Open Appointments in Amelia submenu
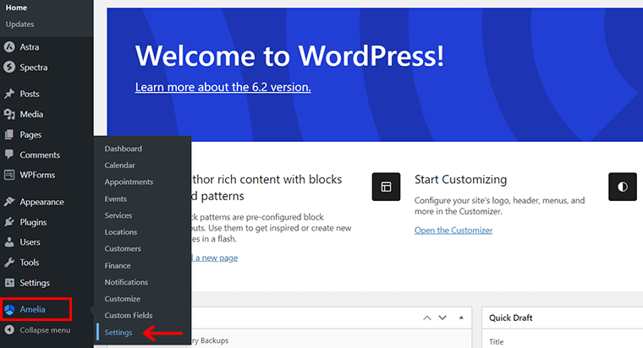 (x=129, y=182)
